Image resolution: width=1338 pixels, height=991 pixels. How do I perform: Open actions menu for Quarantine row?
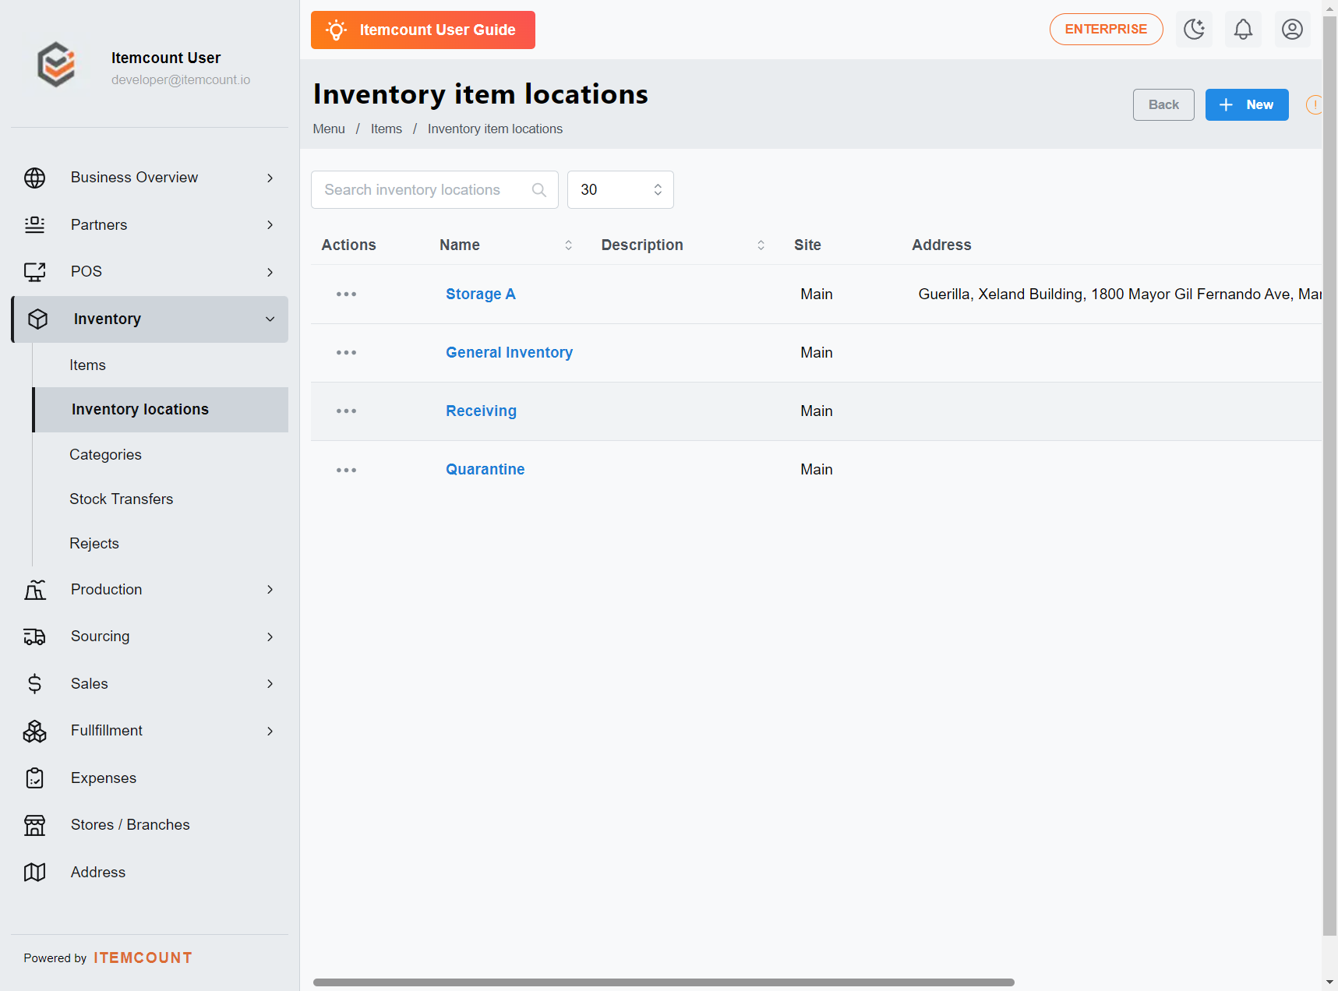(x=346, y=470)
